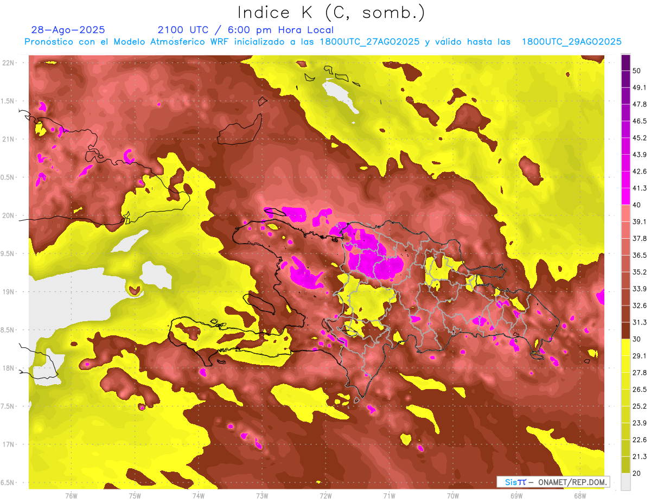Click the 'ONAMET/REP.DOM.' credit label
Viewport: 651px width, 503px height.
point(572,482)
